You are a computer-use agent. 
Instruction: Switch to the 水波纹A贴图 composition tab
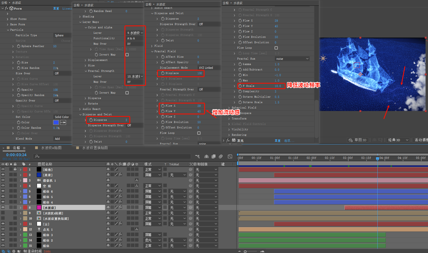[51, 148]
